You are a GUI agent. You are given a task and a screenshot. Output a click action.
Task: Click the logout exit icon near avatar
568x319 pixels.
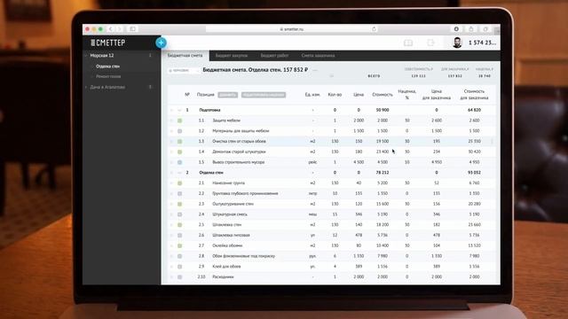pyautogui.click(x=430, y=43)
